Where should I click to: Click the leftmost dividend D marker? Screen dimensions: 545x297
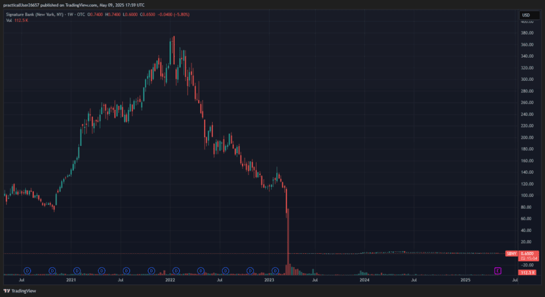click(x=27, y=270)
